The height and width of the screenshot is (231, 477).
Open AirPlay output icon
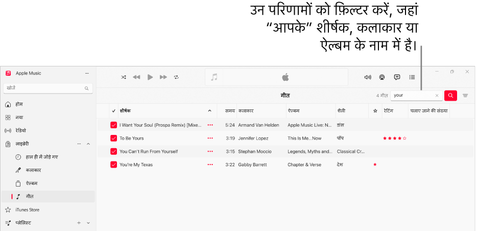pos(382,77)
